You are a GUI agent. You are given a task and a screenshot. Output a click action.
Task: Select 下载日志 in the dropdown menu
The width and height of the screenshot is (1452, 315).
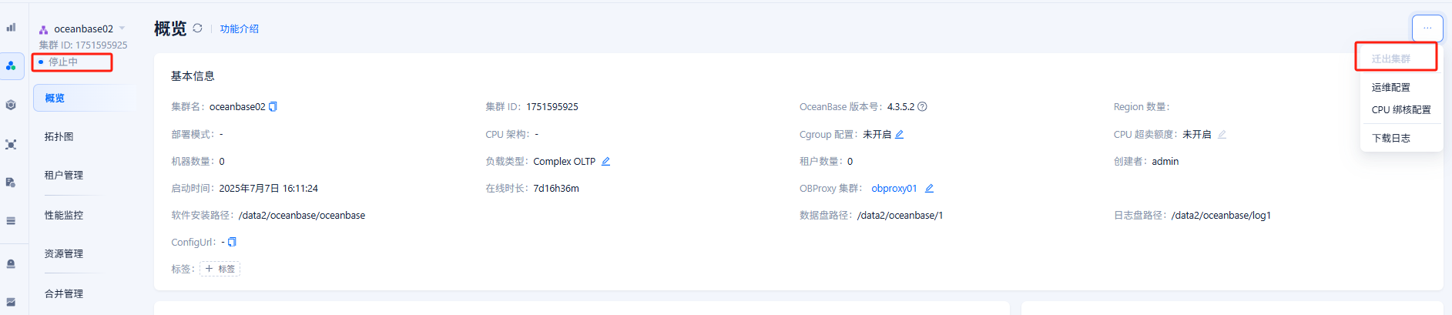(1391, 139)
